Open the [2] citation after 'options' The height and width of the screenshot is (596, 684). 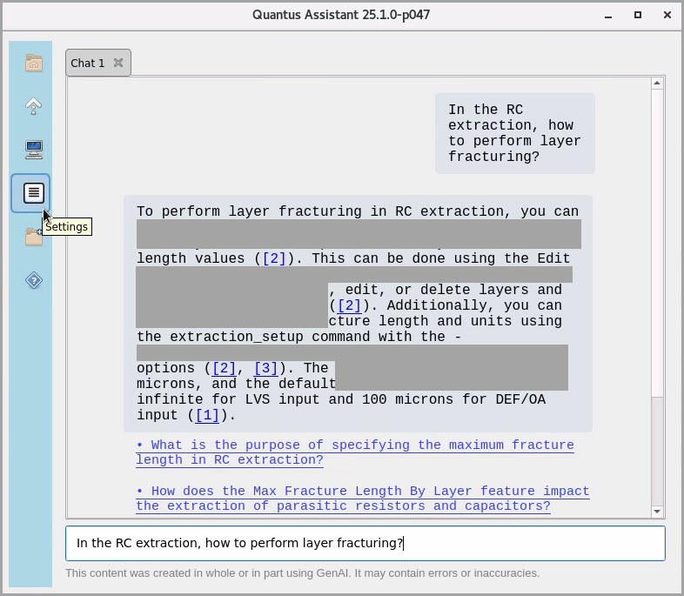(x=224, y=368)
